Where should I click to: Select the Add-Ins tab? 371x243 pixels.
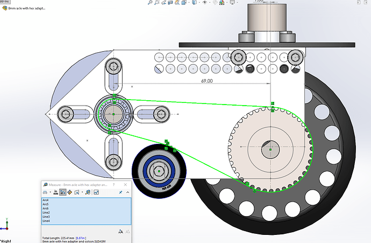6,2
